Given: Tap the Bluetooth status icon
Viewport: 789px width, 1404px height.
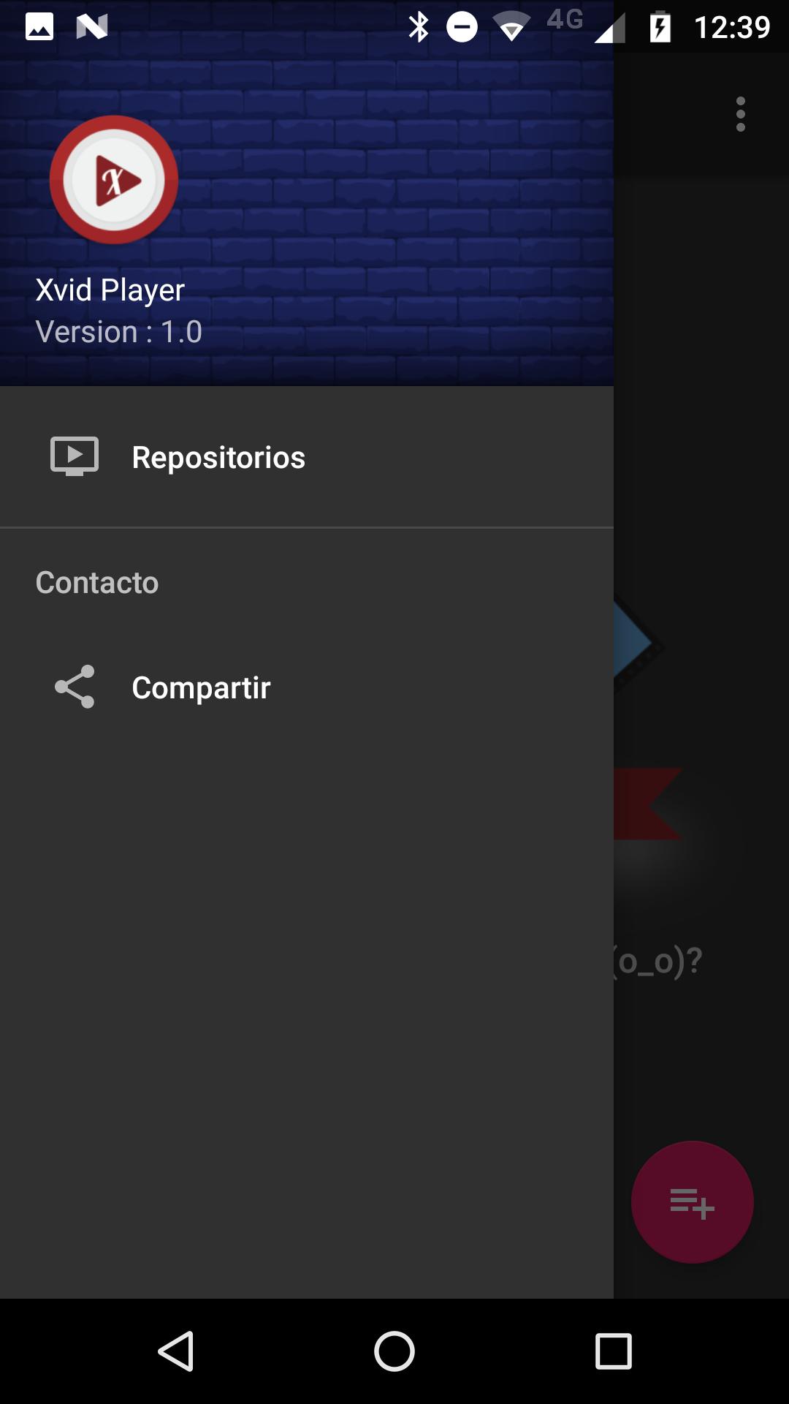Looking at the screenshot, I should click(419, 27).
